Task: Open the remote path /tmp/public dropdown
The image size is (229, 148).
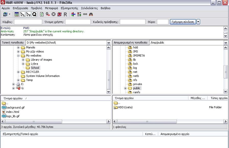Action: click(x=226, y=43)
